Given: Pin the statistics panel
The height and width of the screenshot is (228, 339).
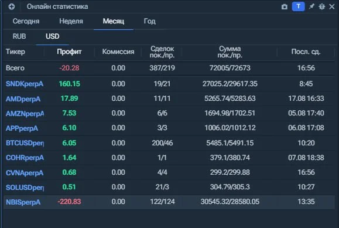Looking at the screenshot, I should [311, 6].
